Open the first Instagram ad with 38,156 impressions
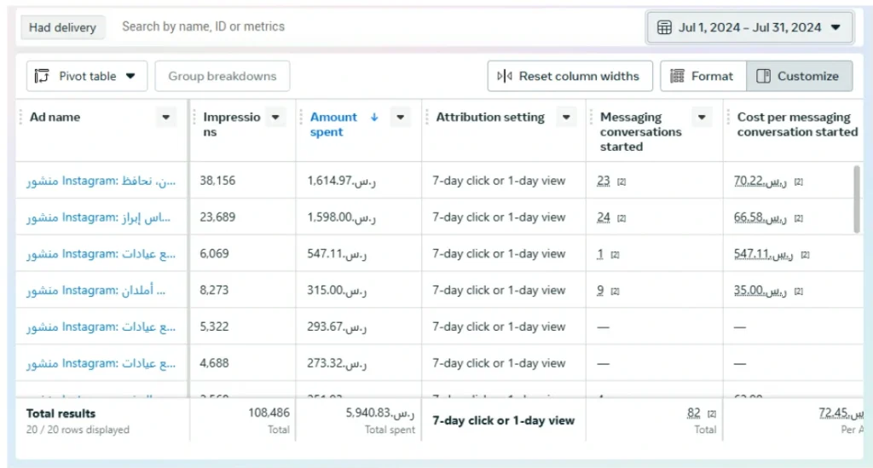The width and height of the screenshot is (873, 468). pos(101,181)
